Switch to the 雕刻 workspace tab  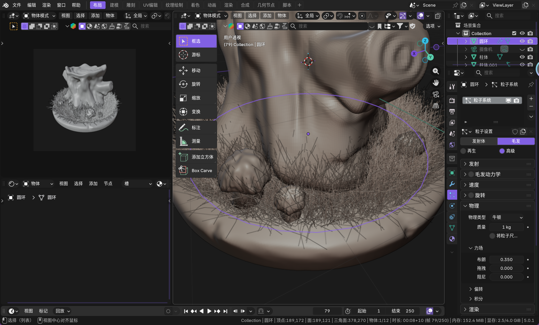(131, 5)
